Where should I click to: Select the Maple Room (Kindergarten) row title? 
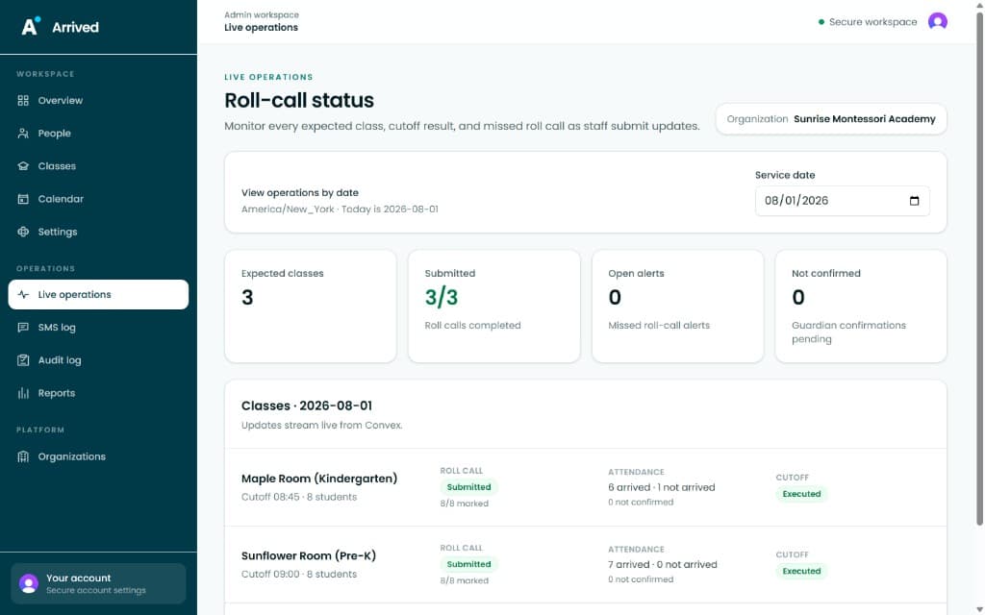(319, 479)
